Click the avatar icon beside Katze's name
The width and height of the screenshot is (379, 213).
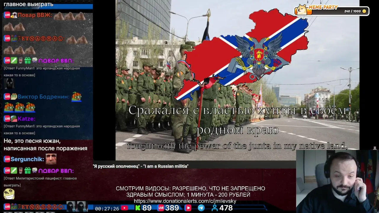pyautogui.click(x=14, y=119)
